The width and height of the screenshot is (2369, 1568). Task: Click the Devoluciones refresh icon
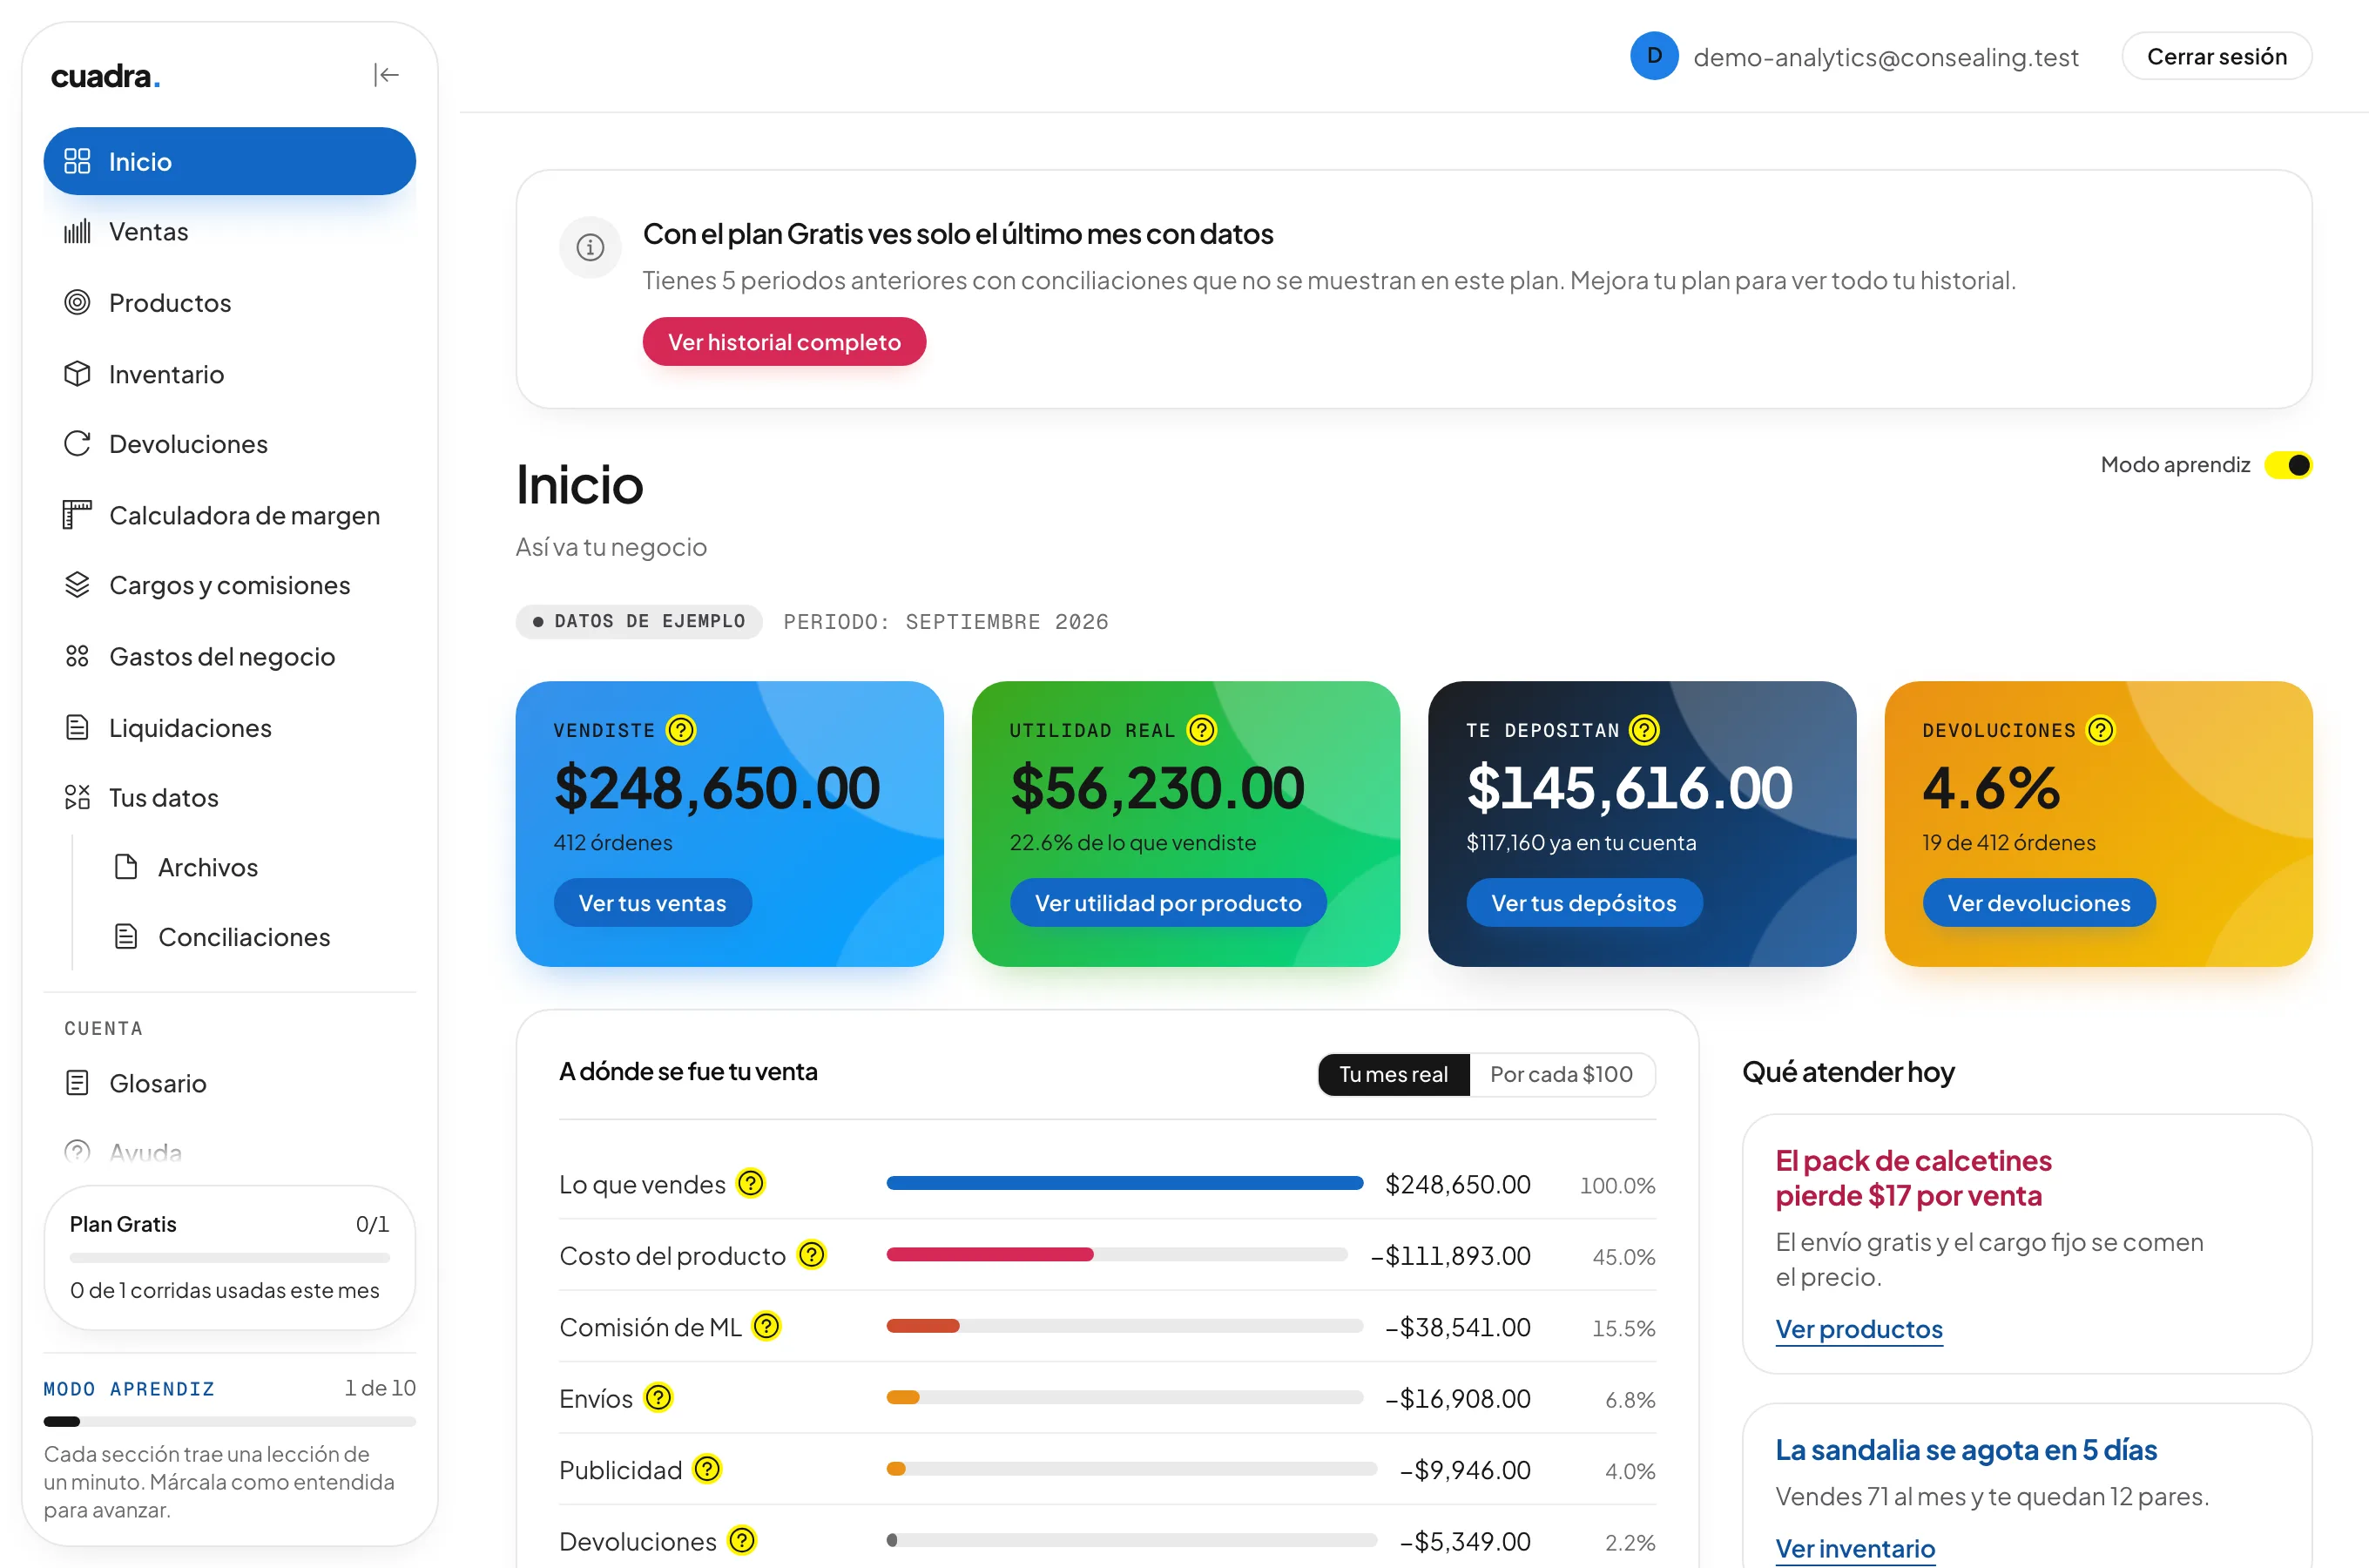click(x=77, y=444)
